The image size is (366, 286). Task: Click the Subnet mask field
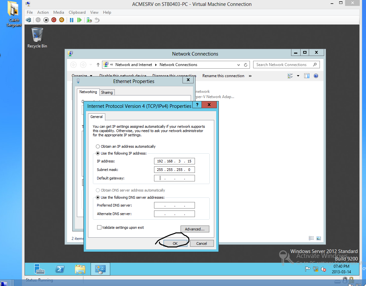[x=174, y=170]
